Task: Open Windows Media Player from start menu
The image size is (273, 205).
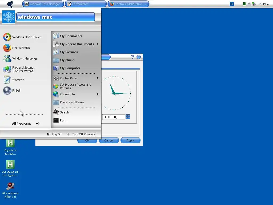Action: point(22,37)
